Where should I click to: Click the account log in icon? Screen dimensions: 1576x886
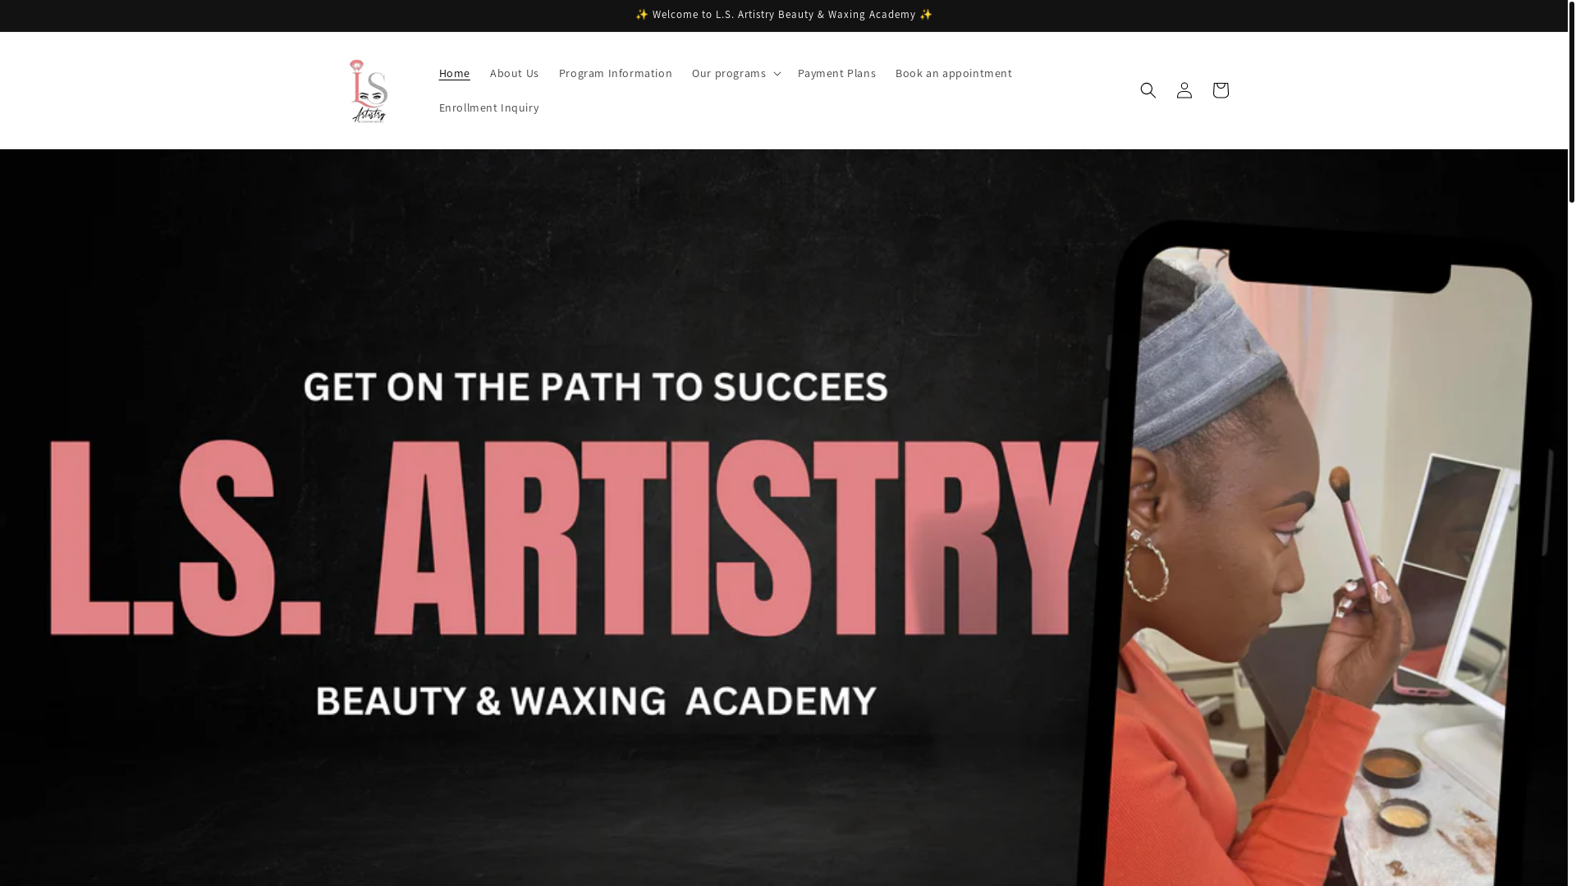point(1184,90)
